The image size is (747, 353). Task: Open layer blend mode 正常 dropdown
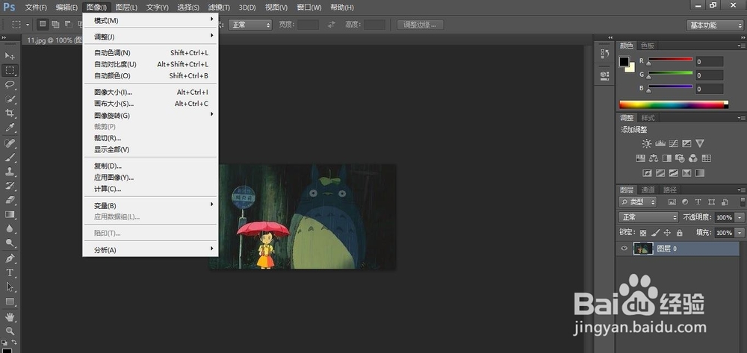click(x=648, y=217)
